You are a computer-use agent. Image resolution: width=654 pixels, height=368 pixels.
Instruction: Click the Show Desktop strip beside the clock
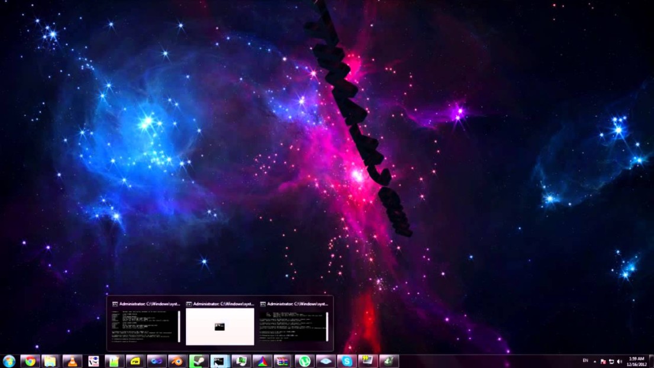tap(652, 361)
